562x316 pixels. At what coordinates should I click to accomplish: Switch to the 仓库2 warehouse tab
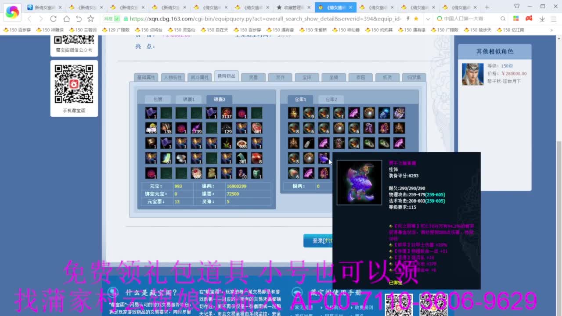[331, 100]
